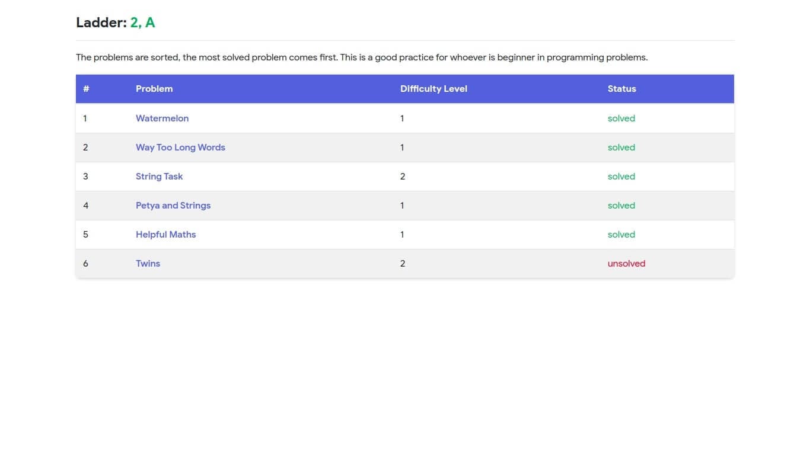Open the Twins problem link
The image size is (810, 455).
coord(148,264)
